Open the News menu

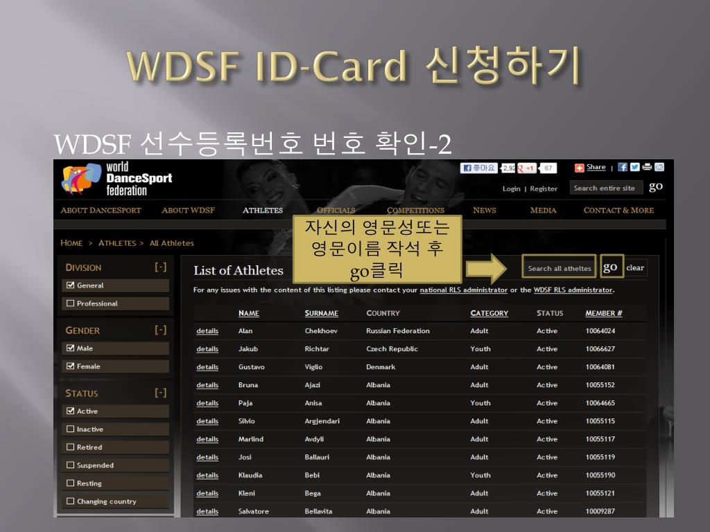click(x=485, y=211)
